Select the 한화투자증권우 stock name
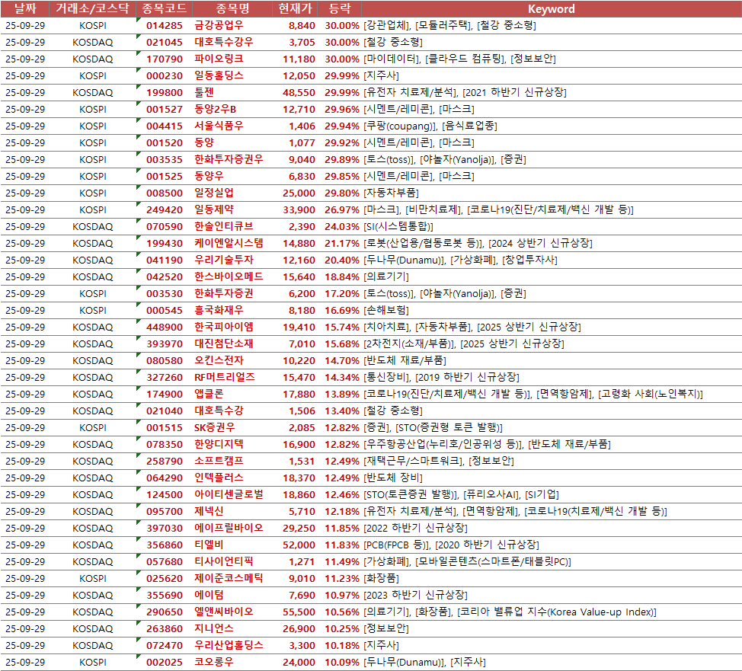Viewport: 742px width, 671px height. (x=229, y=159)
